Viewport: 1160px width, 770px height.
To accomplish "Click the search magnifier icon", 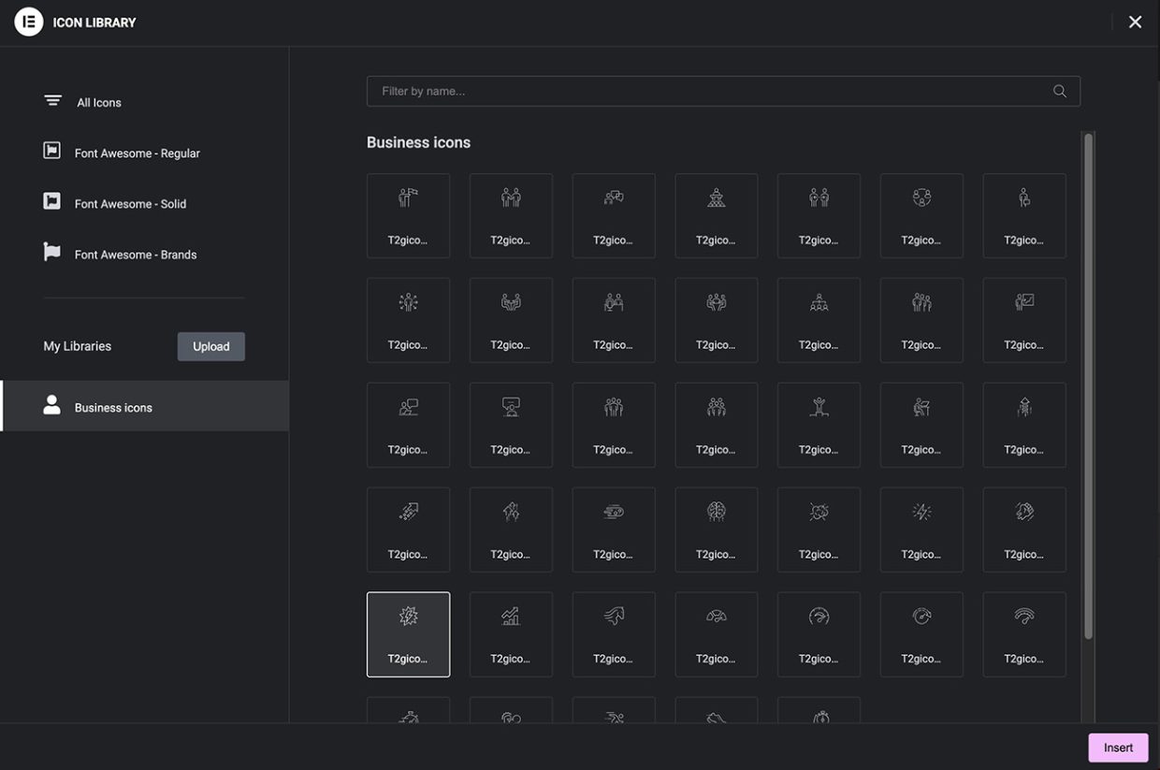I will coord(1060,91).
